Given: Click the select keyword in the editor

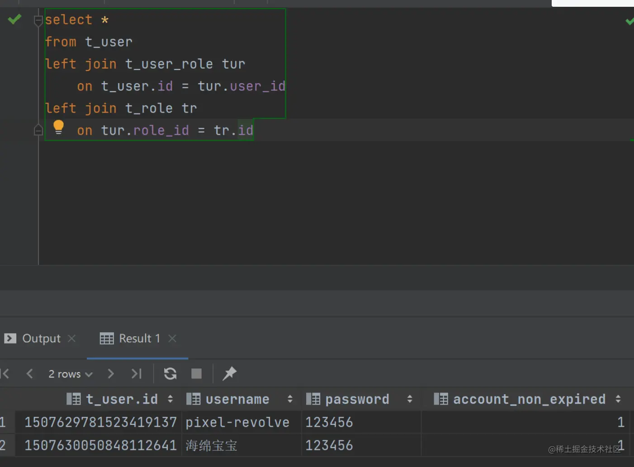Looking at the screenshot, I should [x=69, y=20].
